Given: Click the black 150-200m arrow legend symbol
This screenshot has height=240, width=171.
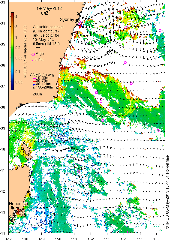Looking at the screenshot, I should tap(34, 88).
